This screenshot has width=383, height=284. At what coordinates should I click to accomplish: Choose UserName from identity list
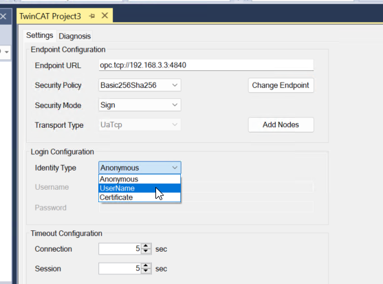pyautogui.click(x=140, y=188)
